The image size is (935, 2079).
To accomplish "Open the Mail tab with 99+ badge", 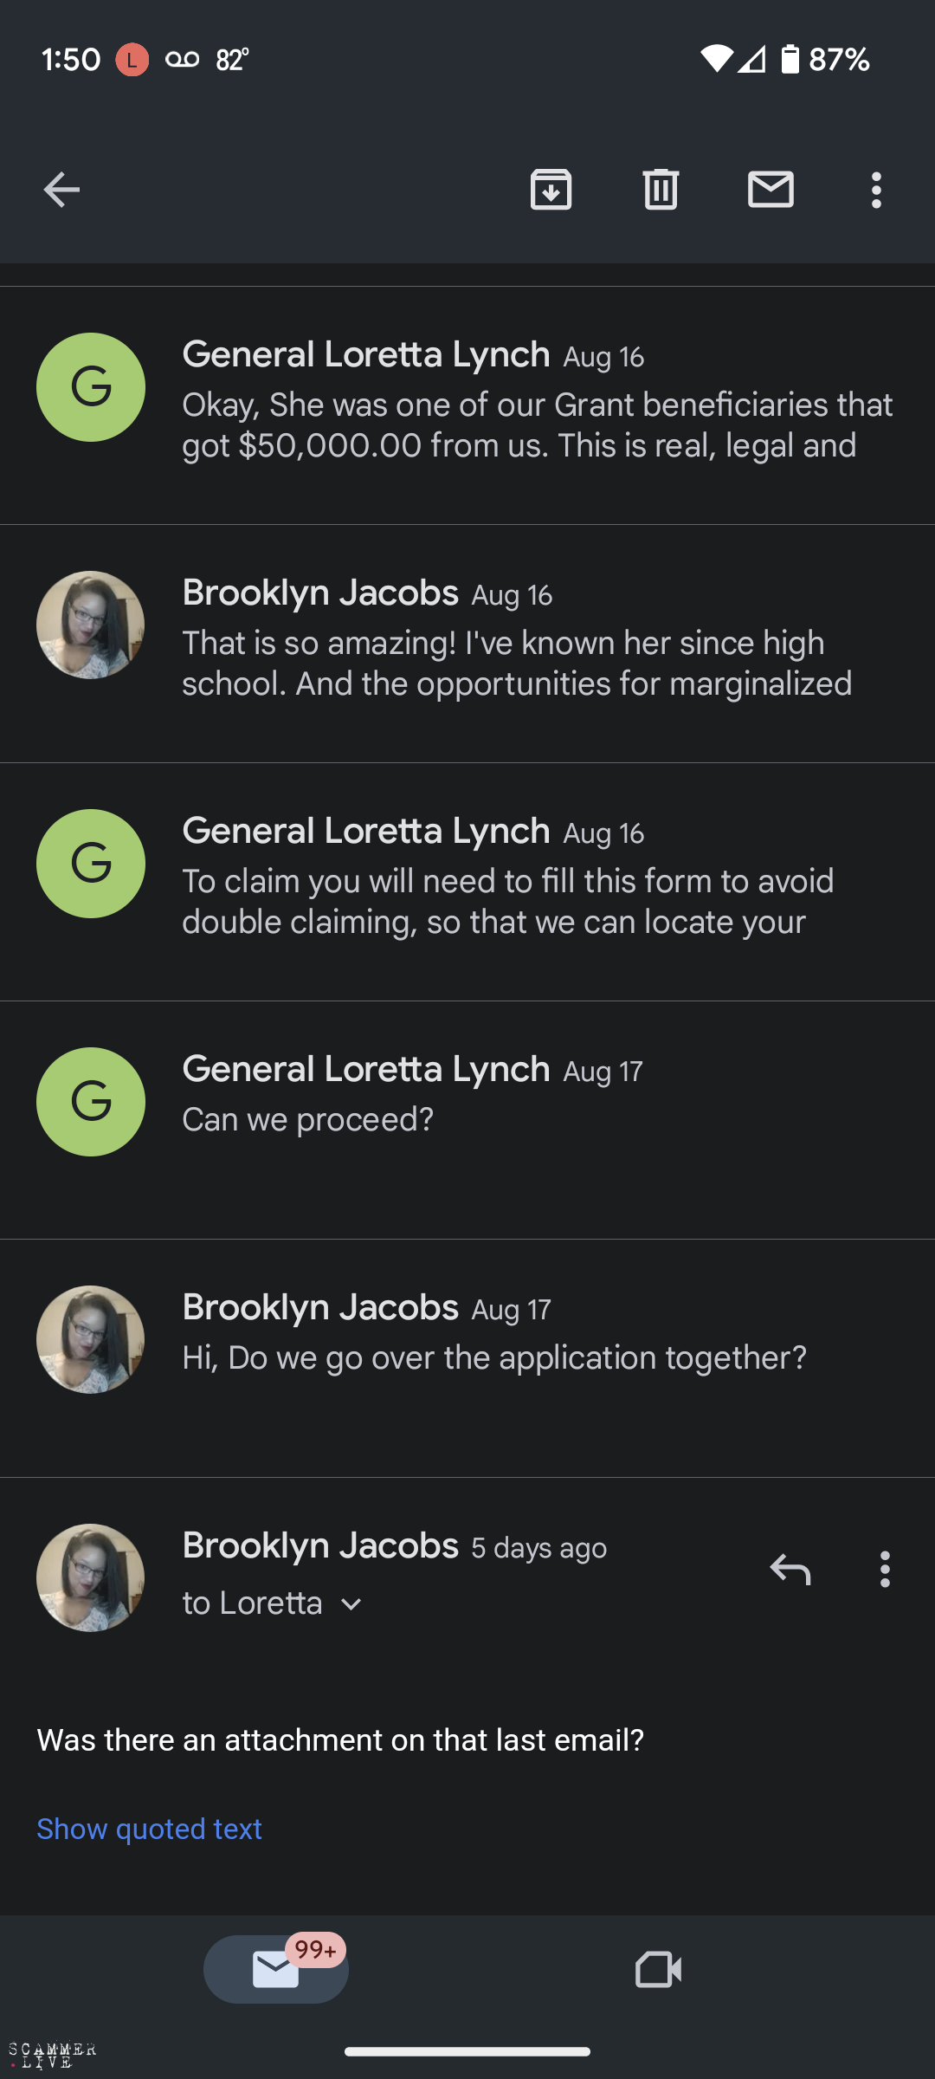I will pos(276,1969).
